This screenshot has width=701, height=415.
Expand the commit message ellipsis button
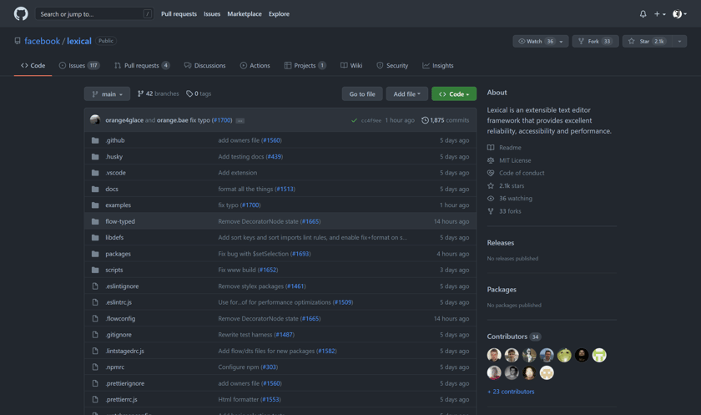coord(240,121)
